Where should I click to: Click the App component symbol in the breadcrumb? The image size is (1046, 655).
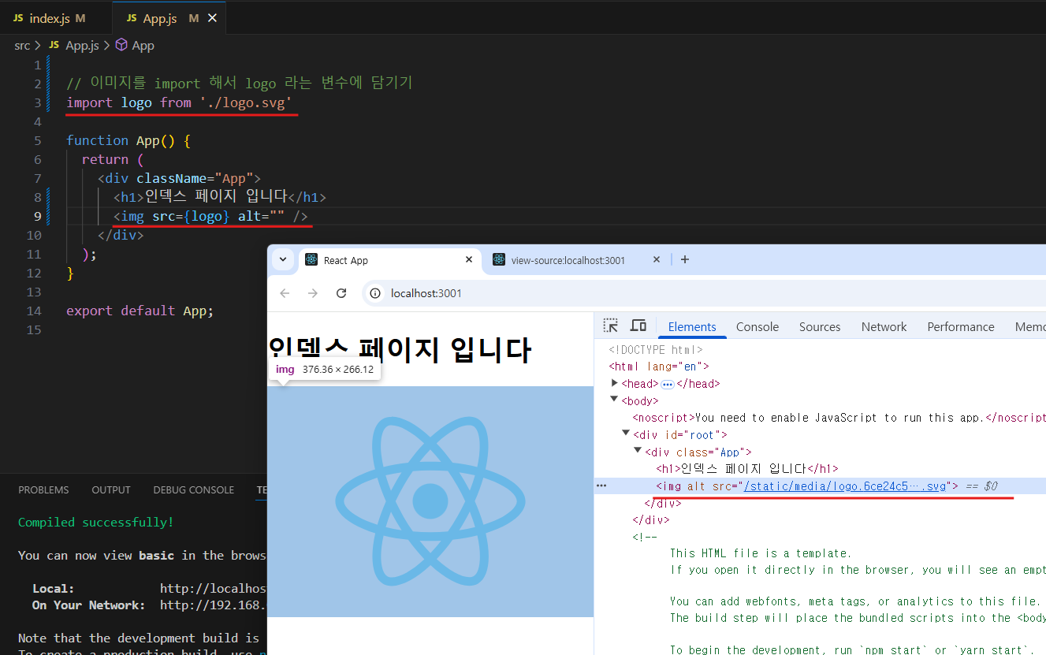coord(141,45)
